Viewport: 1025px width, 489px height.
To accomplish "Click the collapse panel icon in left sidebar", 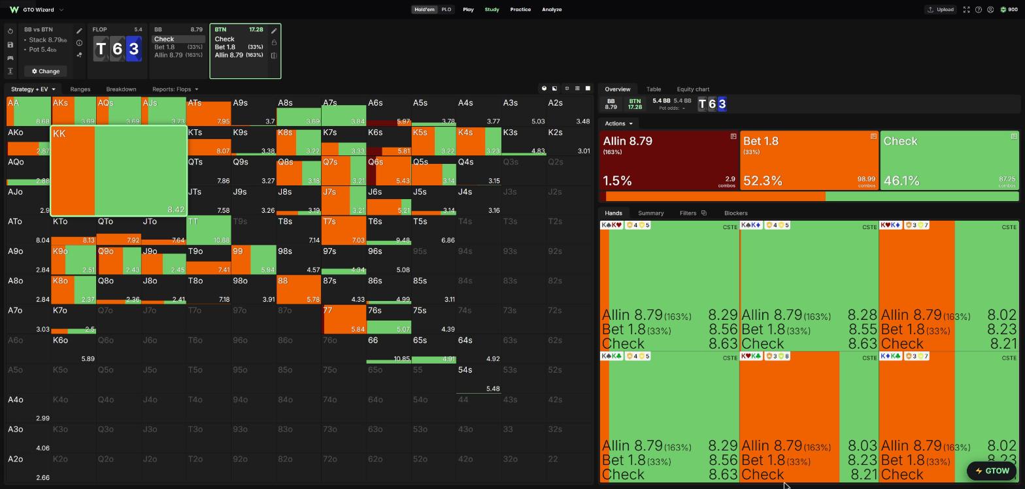I will 10,71.
